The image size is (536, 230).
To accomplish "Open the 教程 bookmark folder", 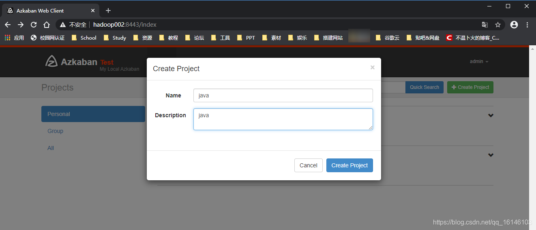I will 169,38.
